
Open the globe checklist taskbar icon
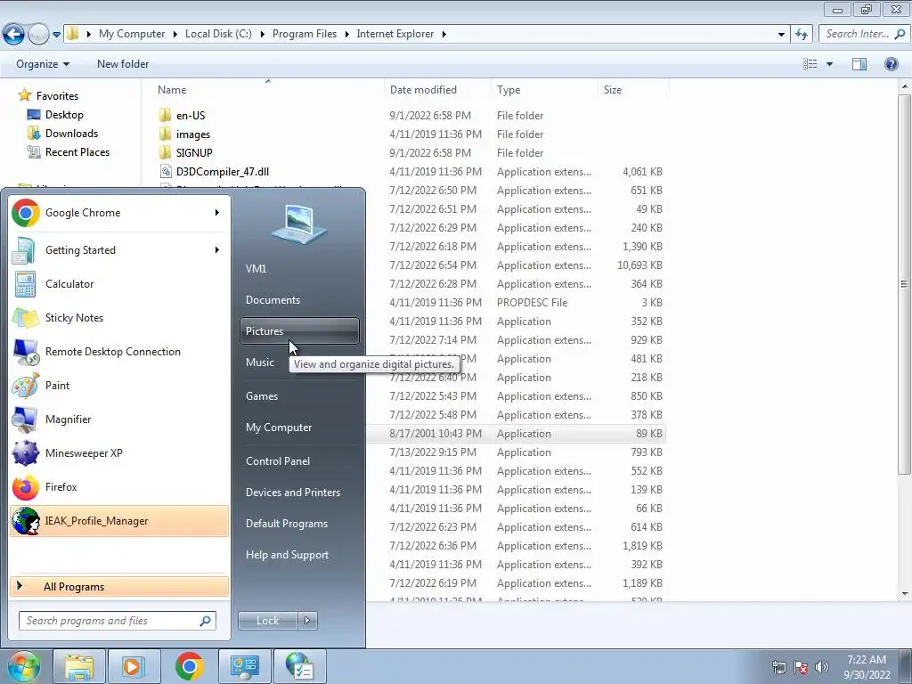click(x=299, y=666)
